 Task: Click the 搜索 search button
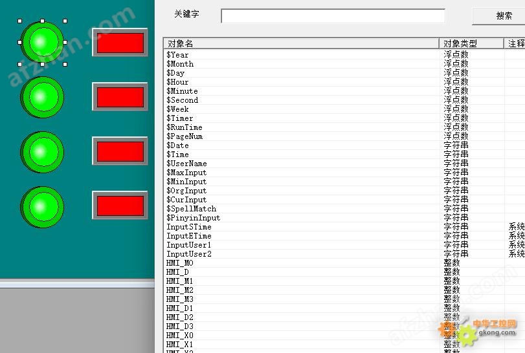(x=502, y=16)
